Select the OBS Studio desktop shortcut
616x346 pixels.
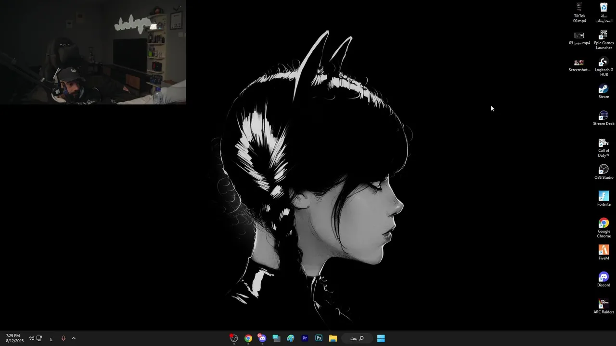pos(603,172)
